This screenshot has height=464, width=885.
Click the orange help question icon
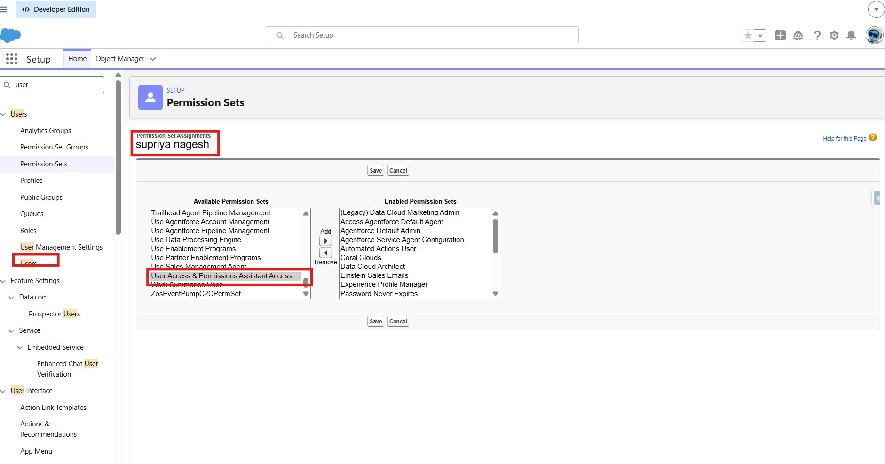[x=873, y=137]
